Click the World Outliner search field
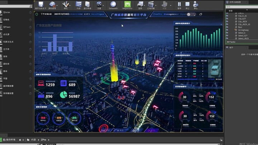258x145 pixels. (x=242, y=7)
